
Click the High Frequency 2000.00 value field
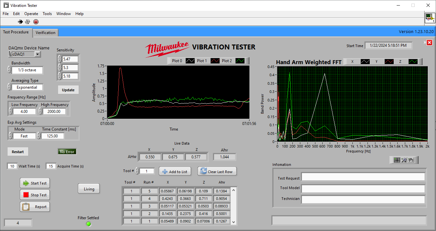(x=54, y=111)
